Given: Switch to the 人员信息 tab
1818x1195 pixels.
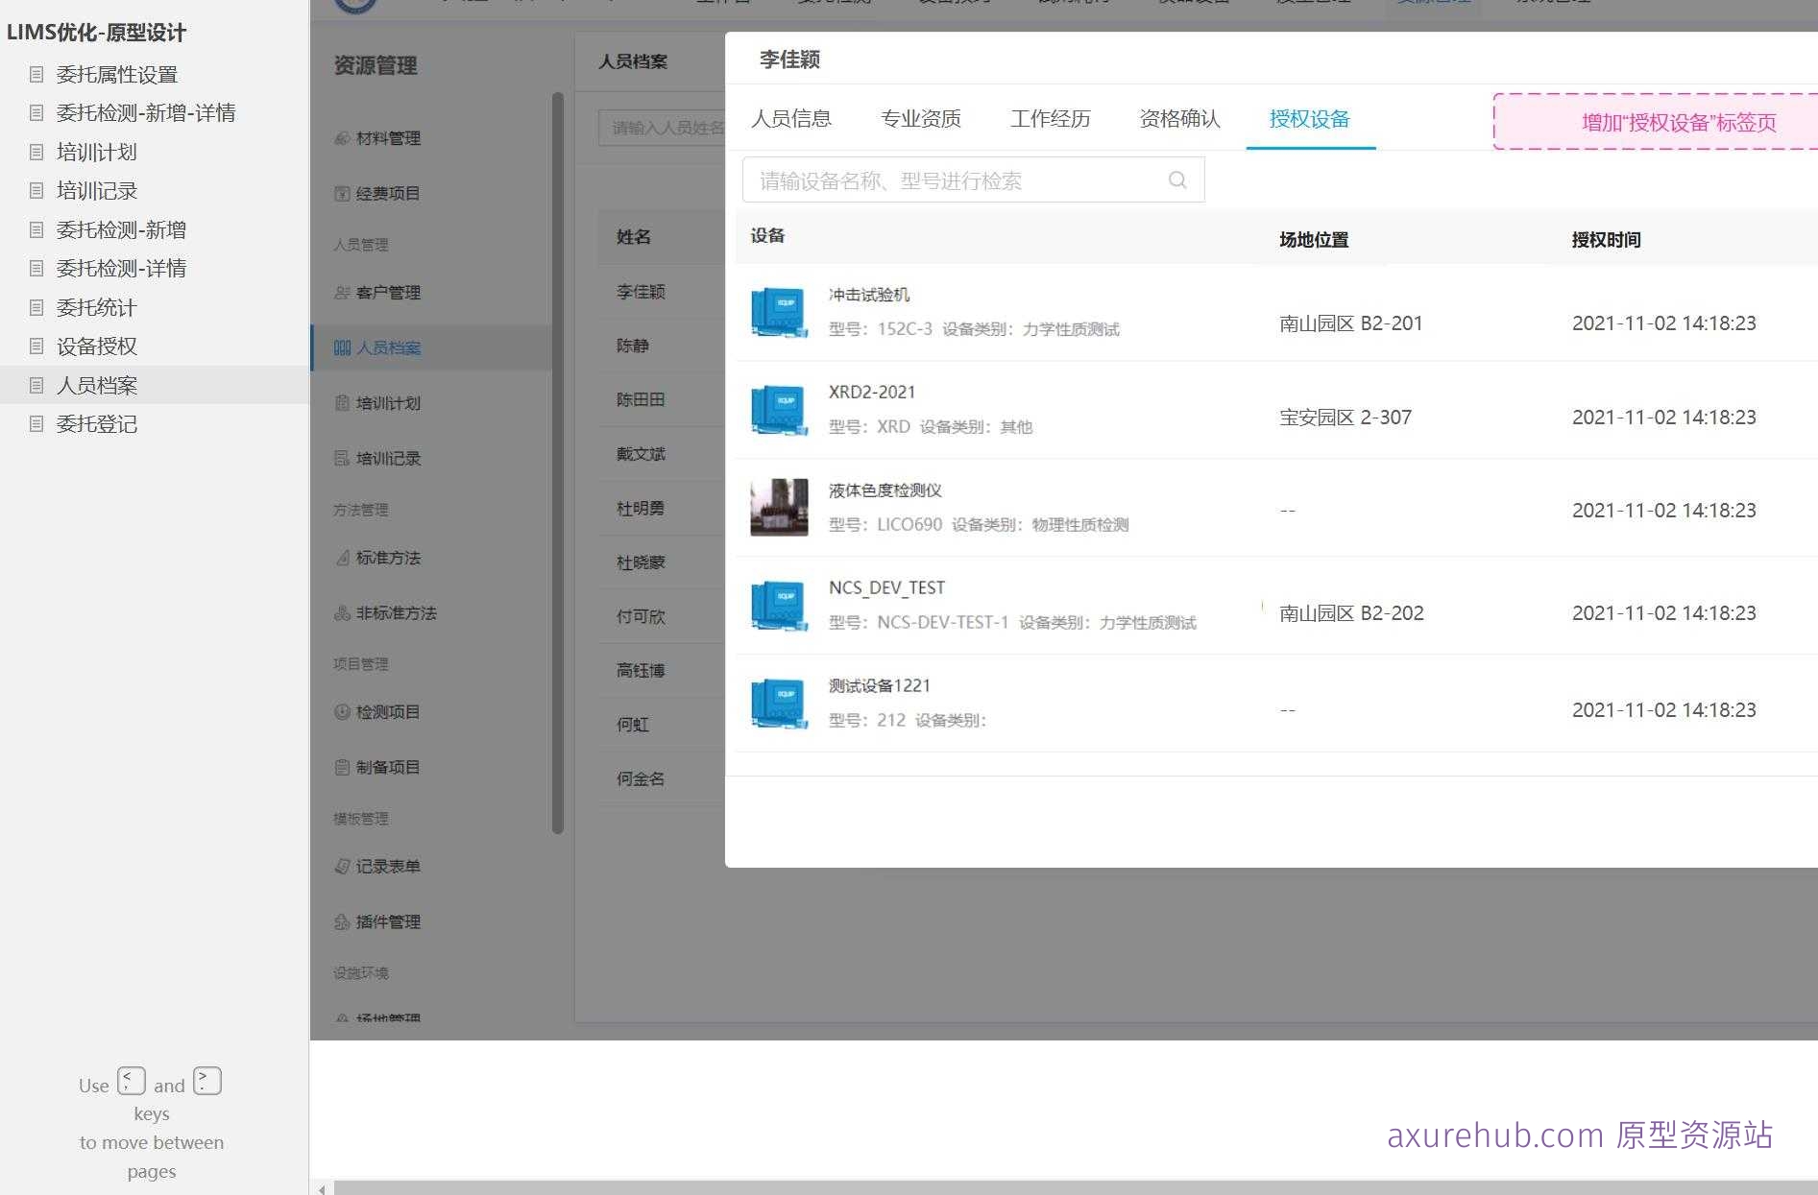Looking at the screenshot, I should coord(791,119).
